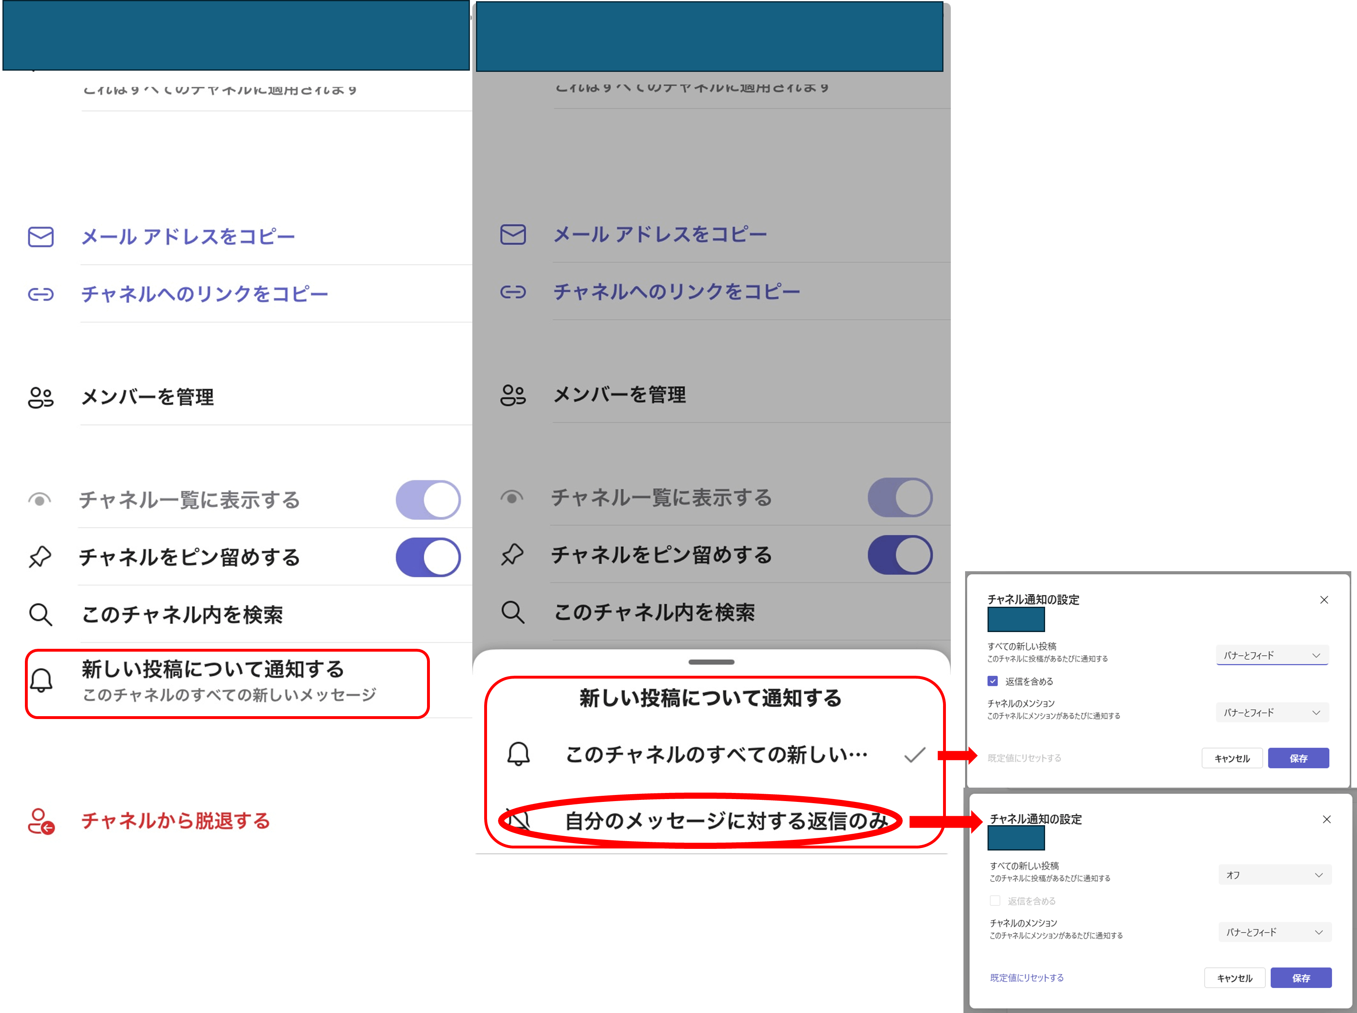The image size is (1357, 1013).
Task: Click the mail icon next to メール アドレスをコピー
Action: point(40,237)
